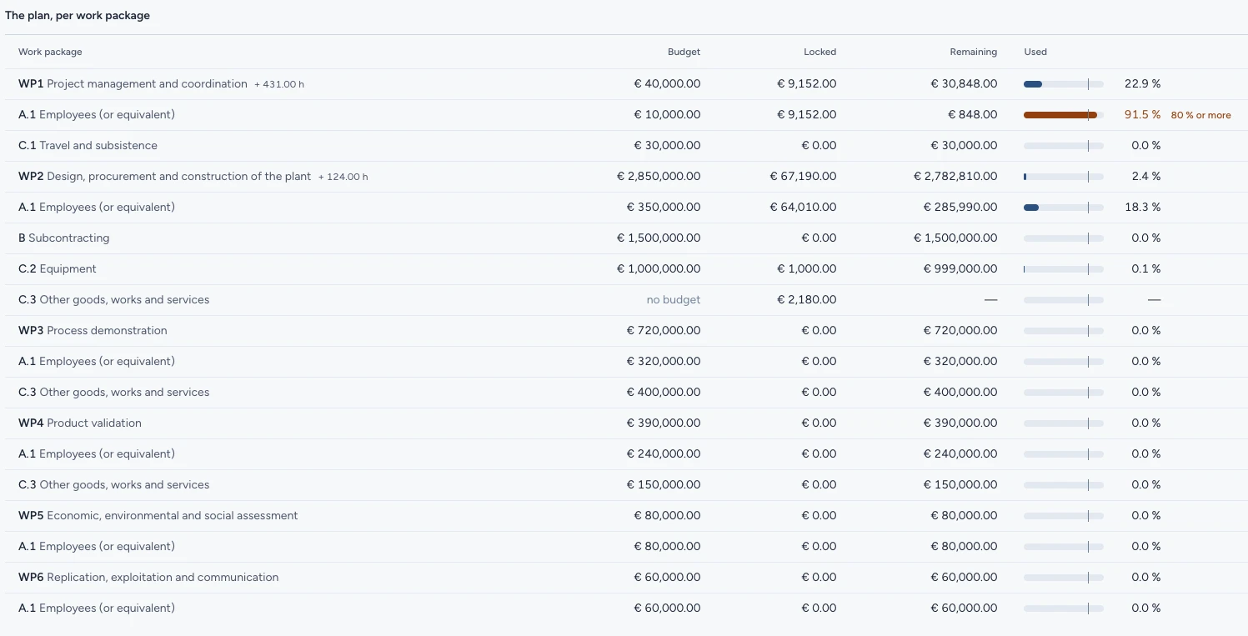Viewport: 1248px width, 636px height.
Task: Click the Locked column header
Action: pos(819,52)
